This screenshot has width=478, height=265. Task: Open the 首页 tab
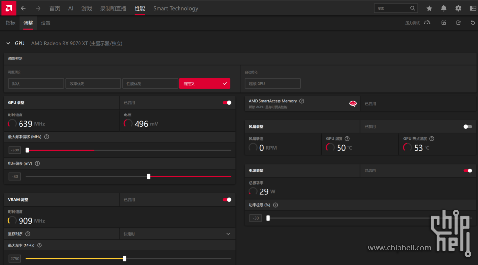pos(55,9)
